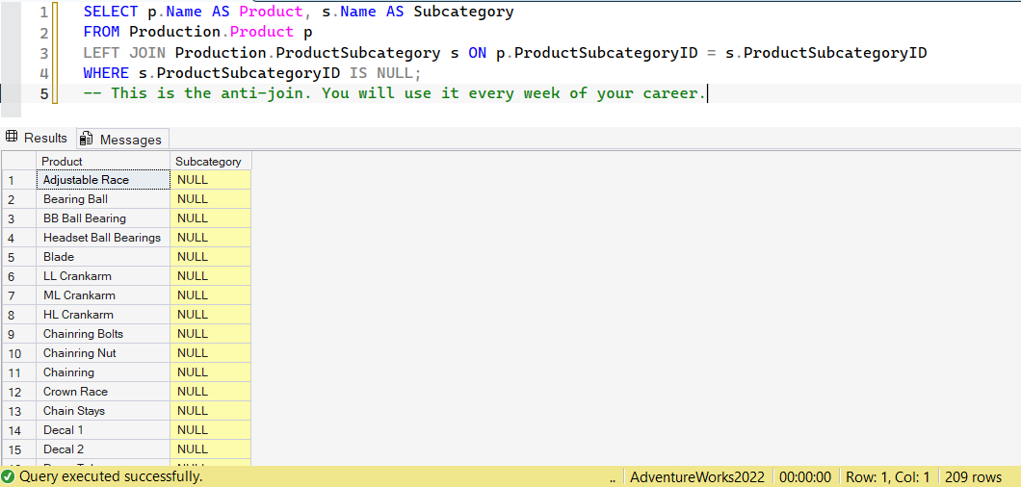Select row header number 15
This screenshot has height=487, width=1021.
click(19, 449)
